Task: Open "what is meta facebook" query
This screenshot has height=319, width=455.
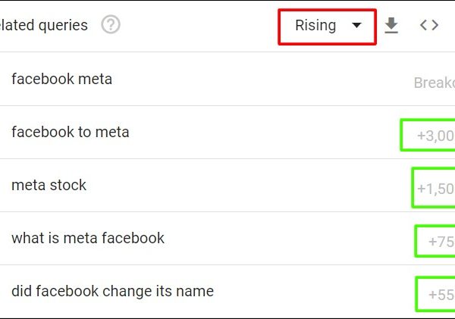Action: [88, 238]
